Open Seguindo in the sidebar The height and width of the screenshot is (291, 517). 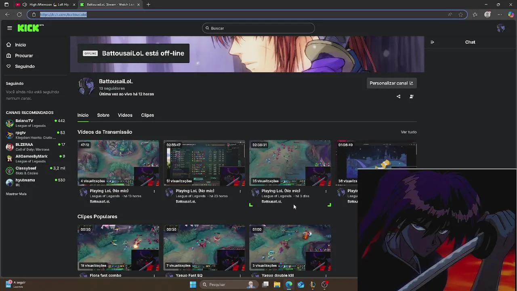(x=25, y=66)
